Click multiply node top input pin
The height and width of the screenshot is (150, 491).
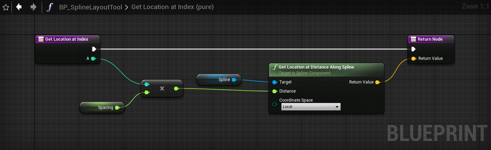coord(147,84)
